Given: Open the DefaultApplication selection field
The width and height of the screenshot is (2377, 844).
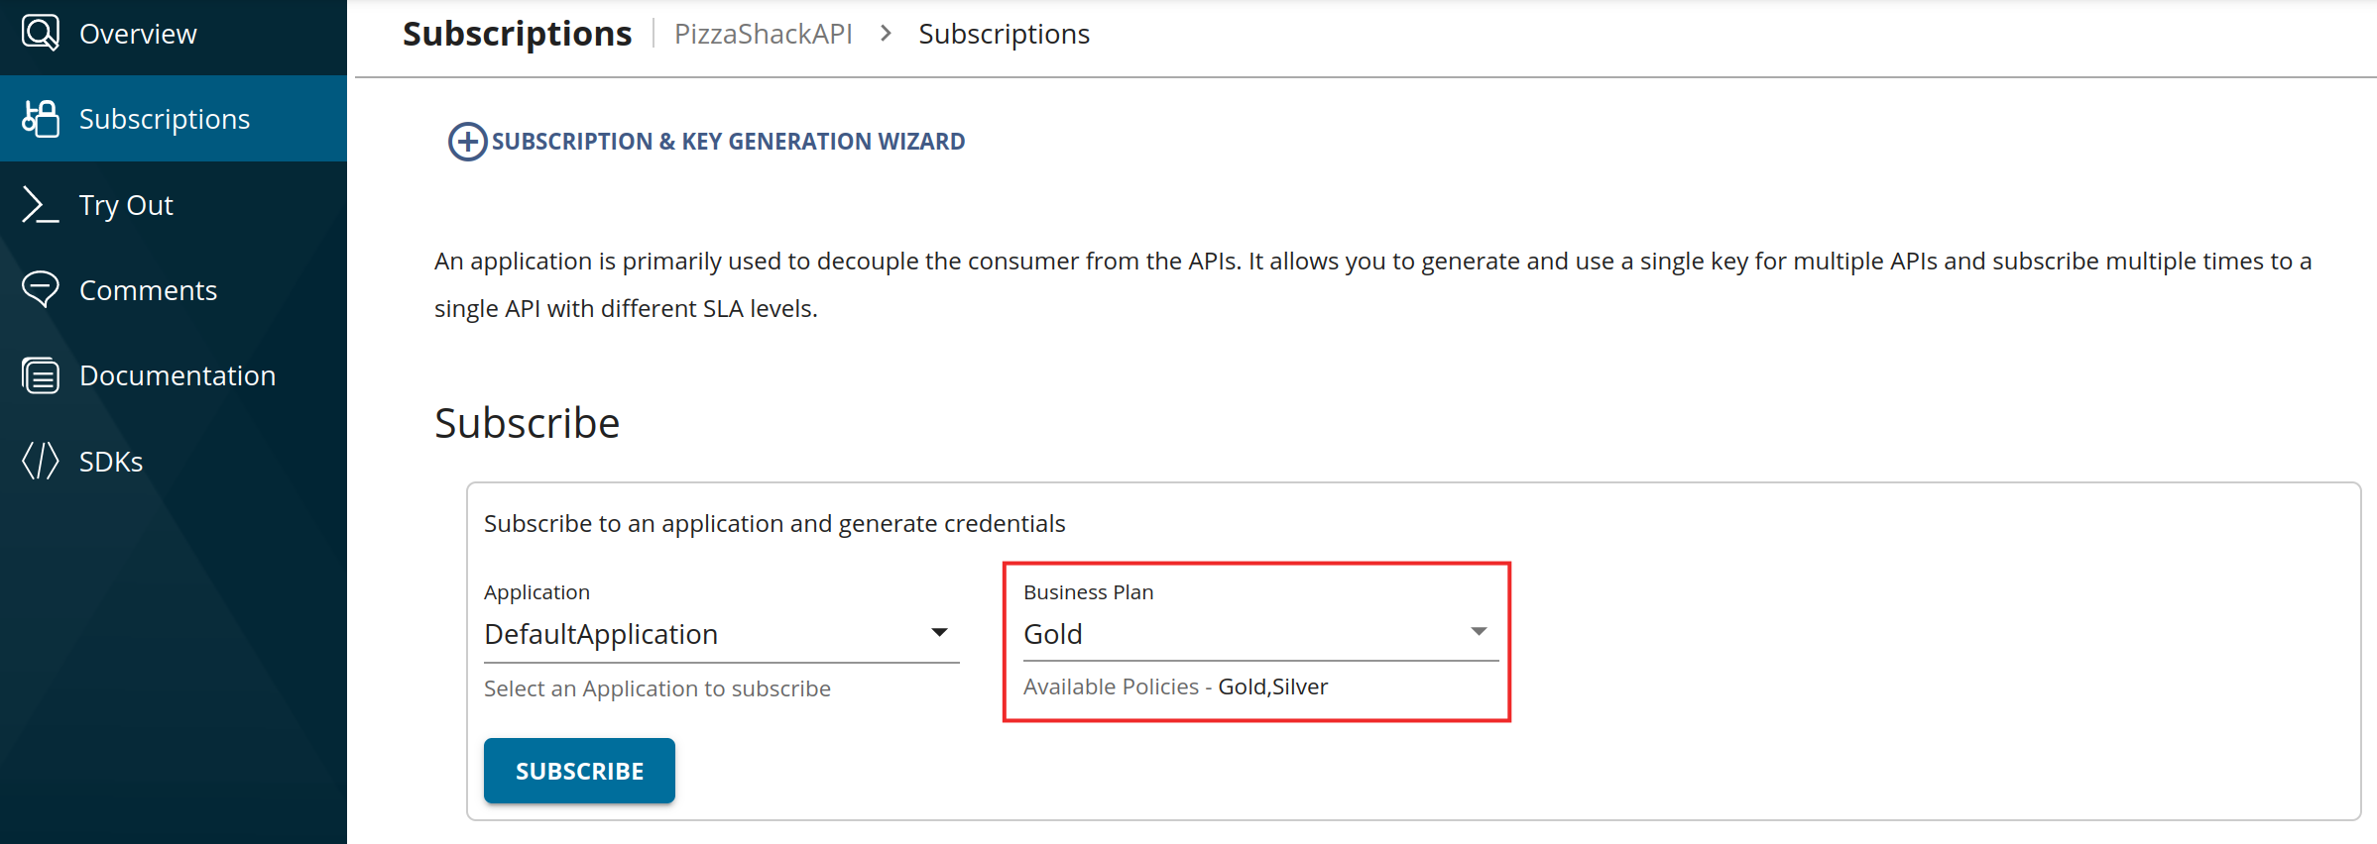Looking at the screenshot, I should 704,634.
